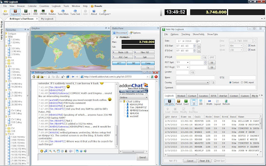Open Layout options in logbook toolbar
The height and width of the screenshot is (166, 266).
217,103
